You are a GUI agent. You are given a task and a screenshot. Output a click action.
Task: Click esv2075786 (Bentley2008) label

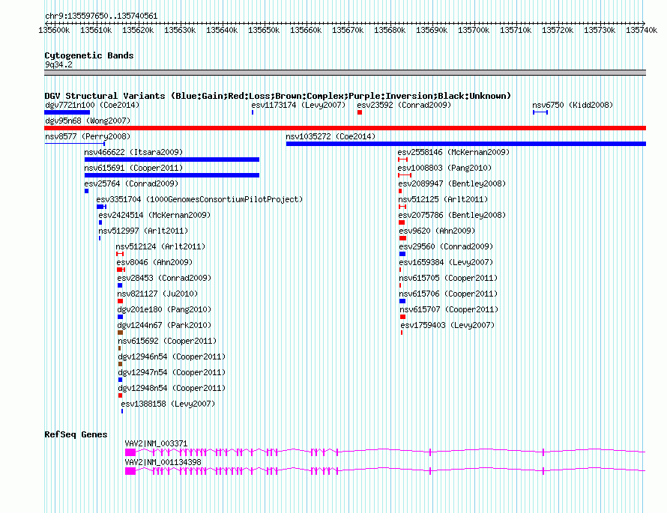(452, 215)
